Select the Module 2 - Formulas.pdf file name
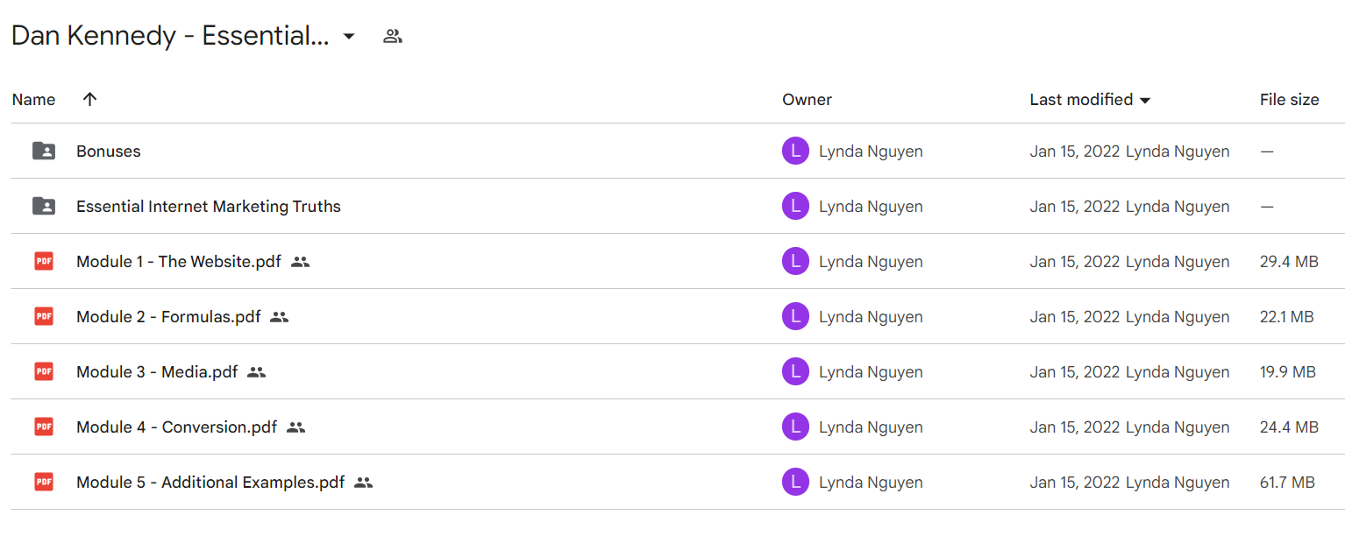Viewport: 1345px width, 543px height. tap(168, 317)
